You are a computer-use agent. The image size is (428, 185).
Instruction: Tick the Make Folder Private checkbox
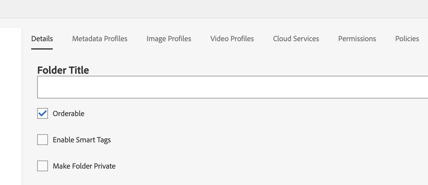(x=43, y=166)
